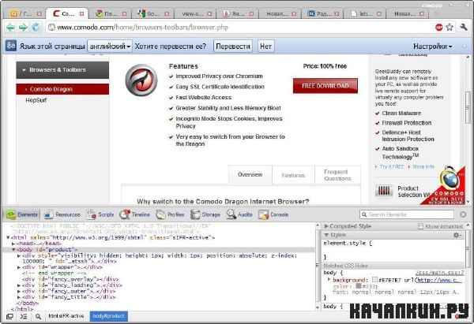
Task: Go back with the browser back arrow
Action: coord(10,28)
